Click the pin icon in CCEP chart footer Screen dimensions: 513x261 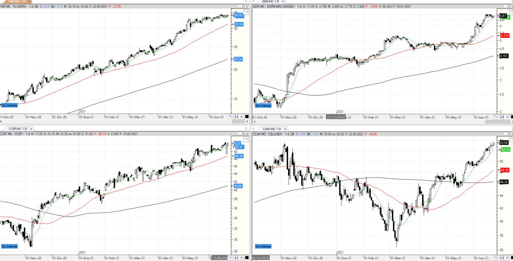point(241,258)
